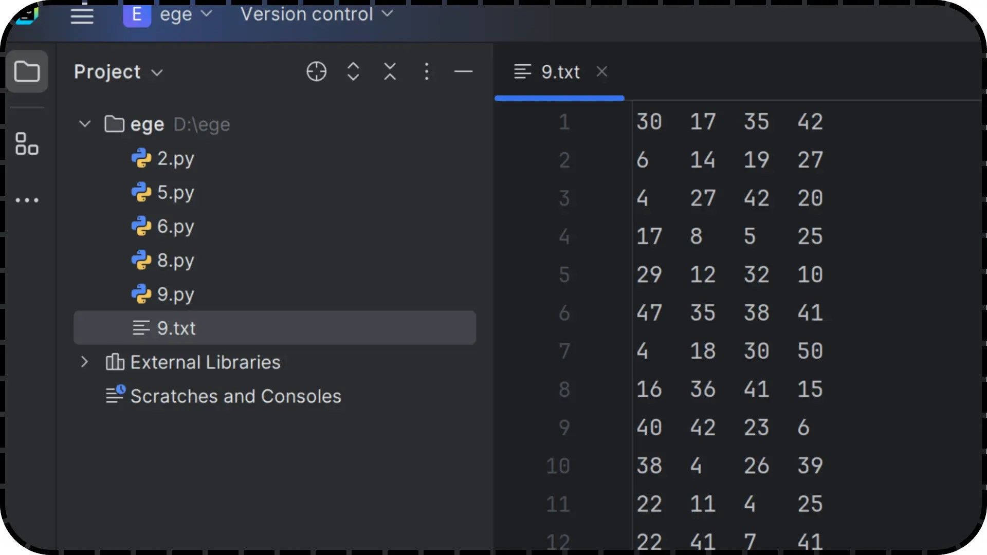The width and height of the screenshot is (987, 555).
Task: Open the main hamburger menu
Action: pyautogui.click(x=82, y=15)
